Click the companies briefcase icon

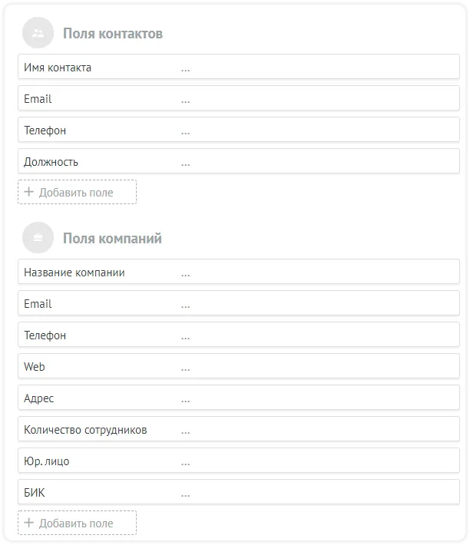click(38, 238)
